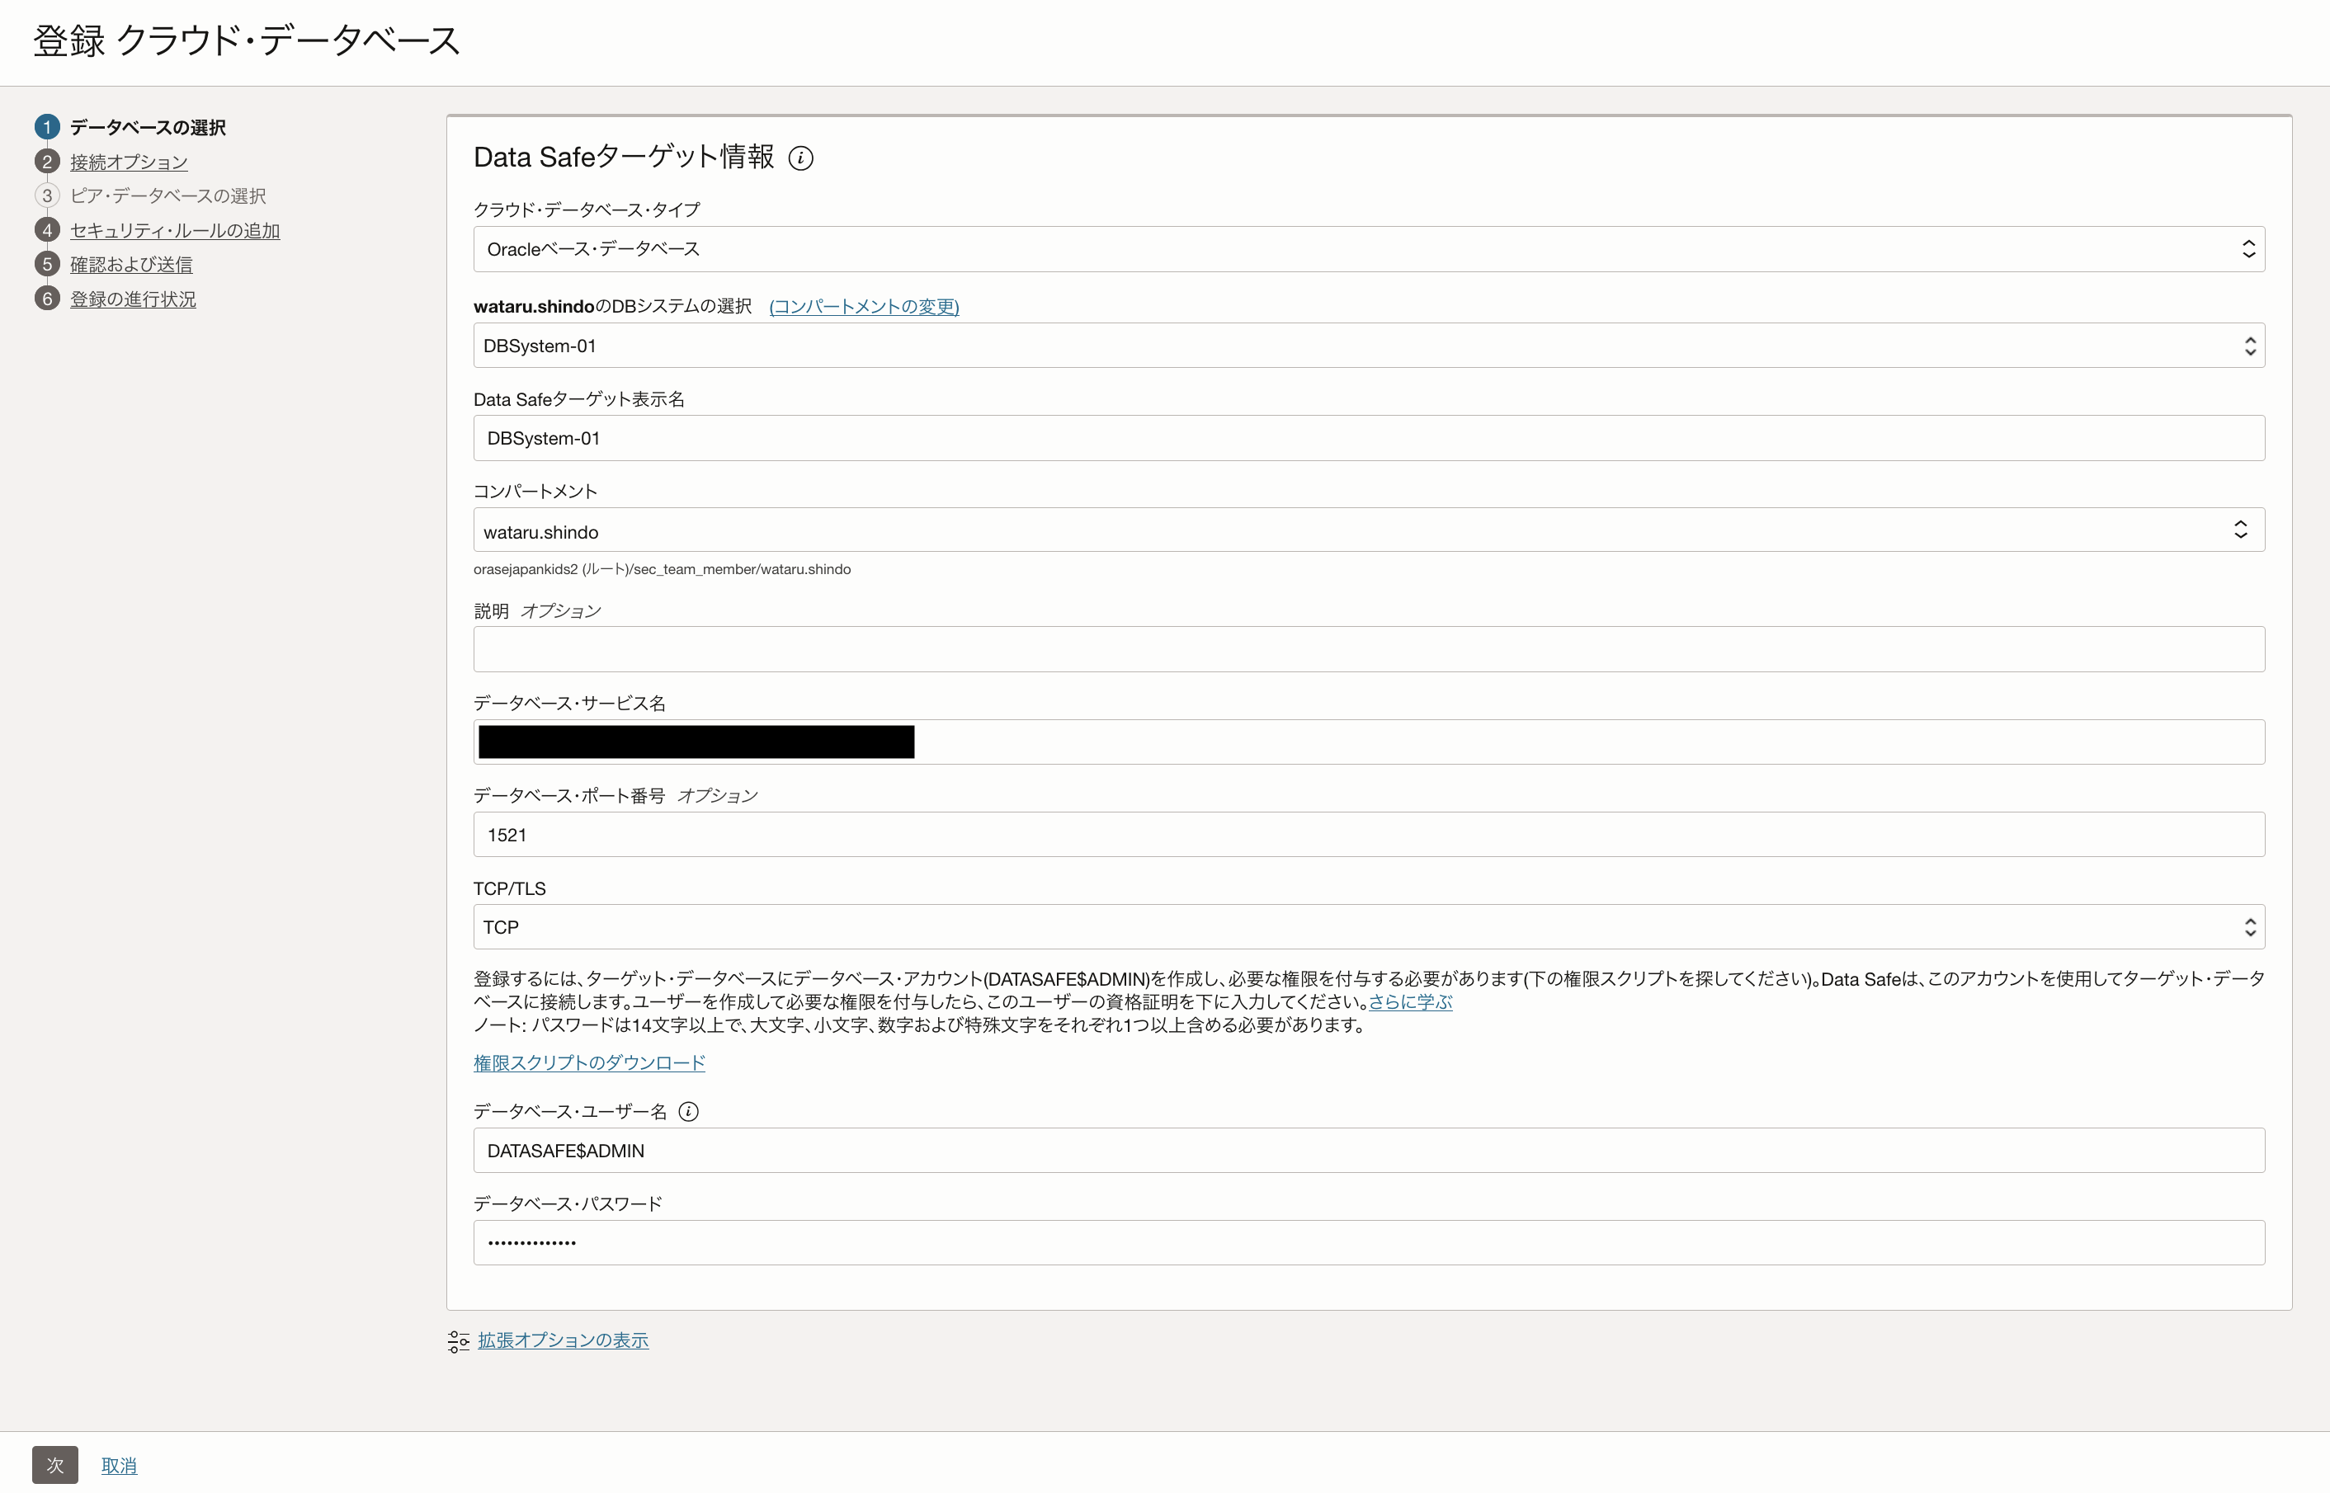
Task: Go to 接続オプション wizard step
Action: [129, 162]
